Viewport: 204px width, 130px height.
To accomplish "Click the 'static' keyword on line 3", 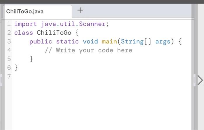I will [67, 42].
